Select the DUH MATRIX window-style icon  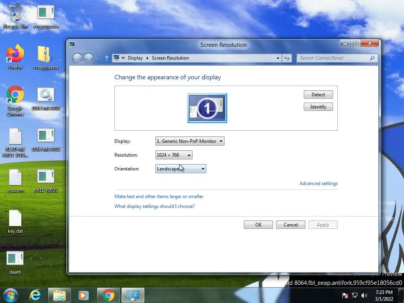(x=46, y=139)
